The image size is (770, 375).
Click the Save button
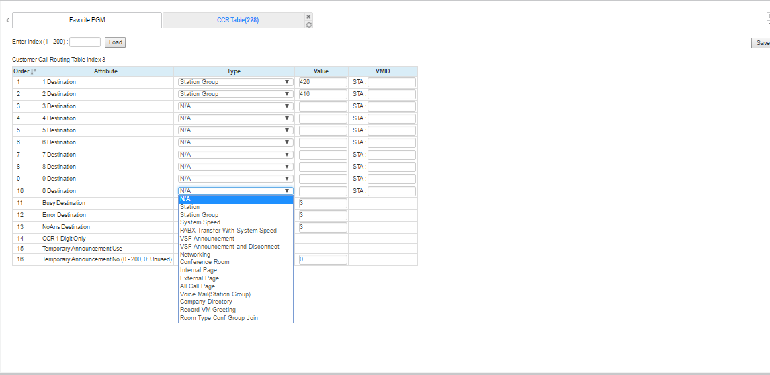click(x=761, y=43)
